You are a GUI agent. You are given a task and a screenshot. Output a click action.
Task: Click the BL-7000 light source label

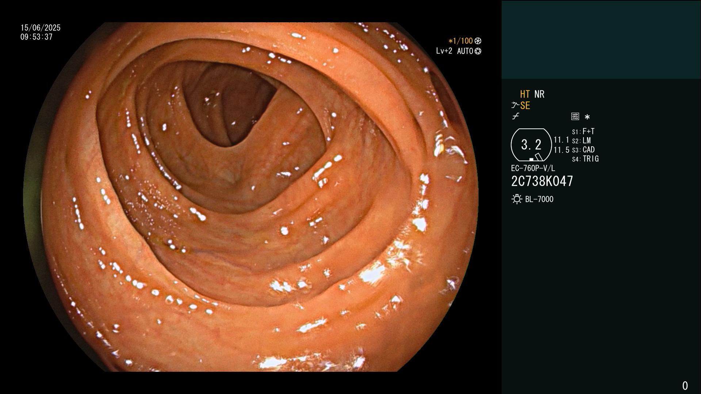pyautogui.click(x=539, y=199)
